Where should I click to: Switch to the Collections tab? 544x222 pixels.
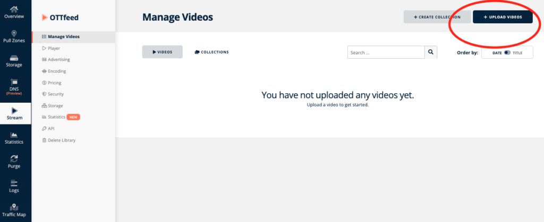[211, 52]
